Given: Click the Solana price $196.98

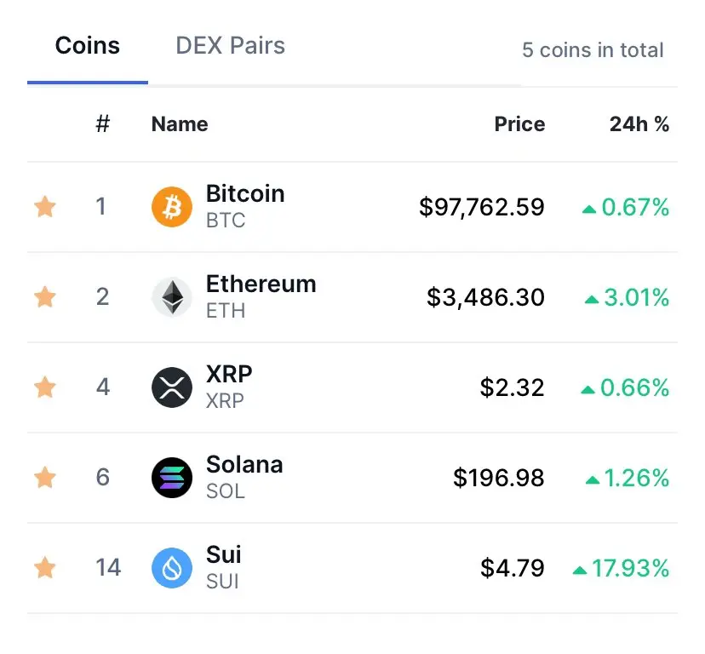Looking at the screenshot, I should point(498,478).
